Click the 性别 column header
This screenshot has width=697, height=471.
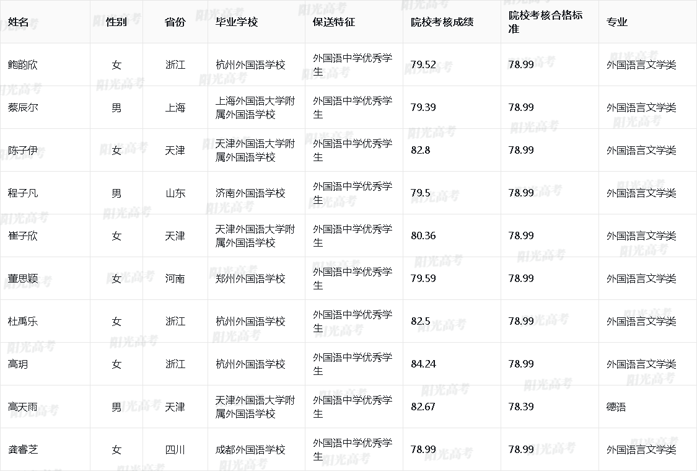116,22
